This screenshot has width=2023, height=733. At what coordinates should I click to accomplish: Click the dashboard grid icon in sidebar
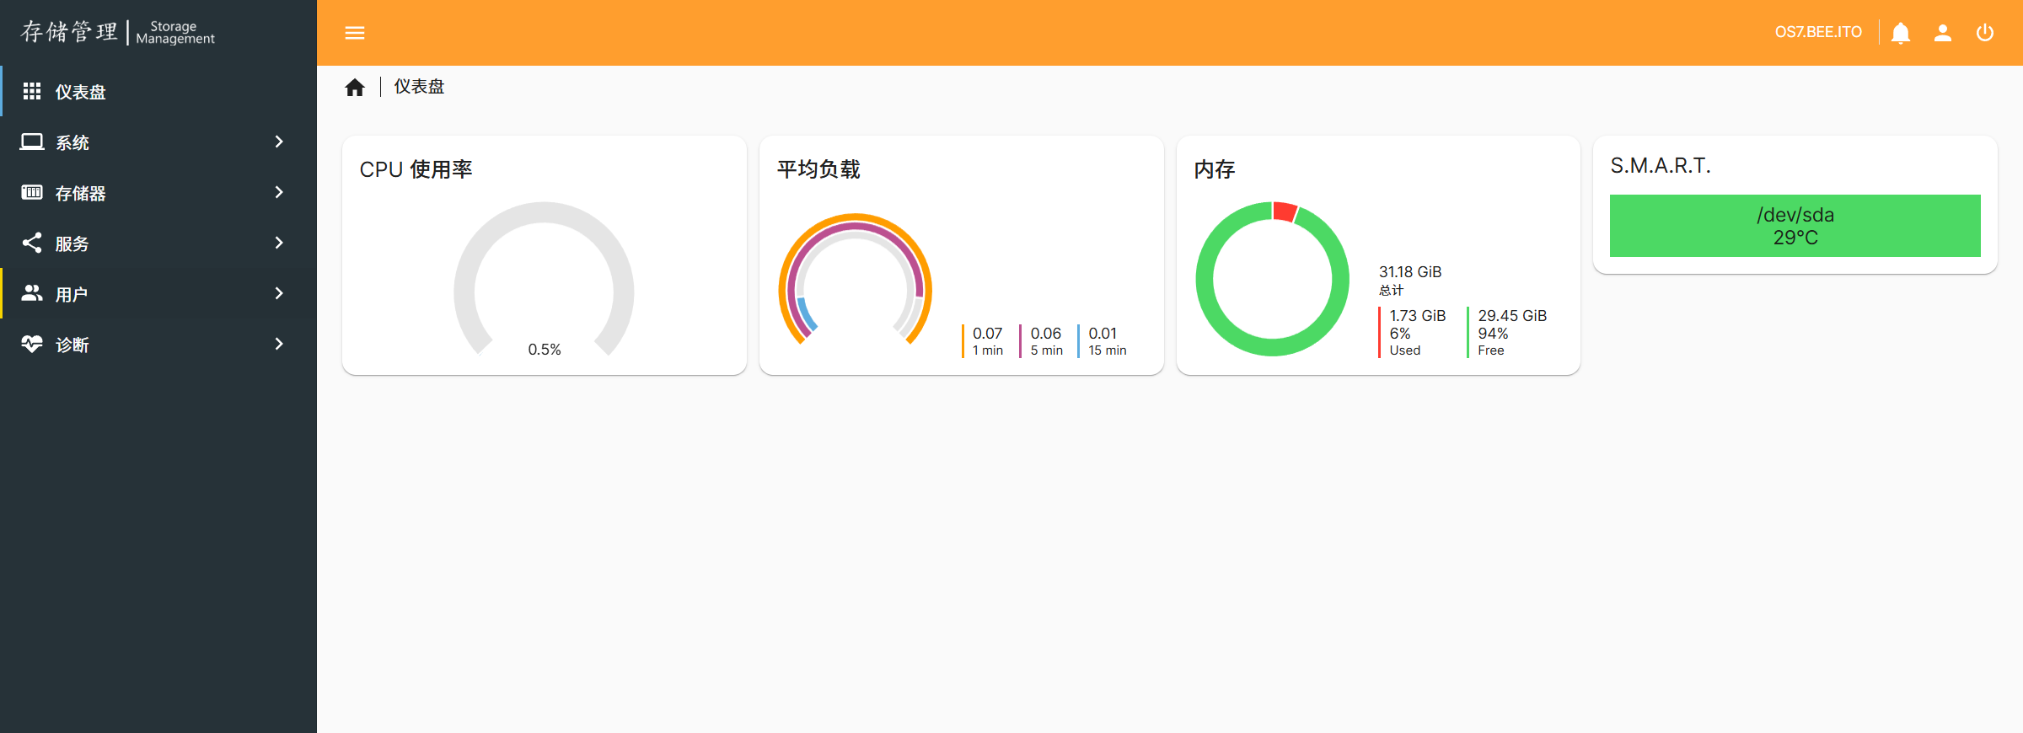[32, 92]
